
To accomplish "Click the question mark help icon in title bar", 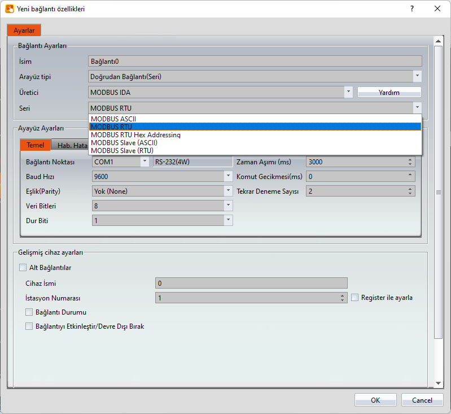I will (411, 9).
